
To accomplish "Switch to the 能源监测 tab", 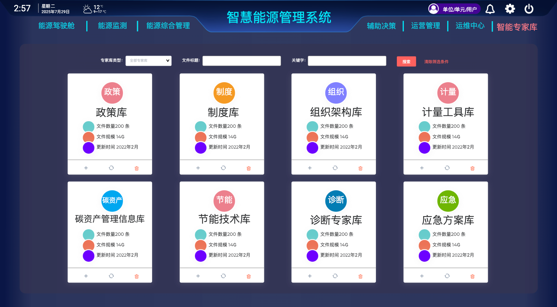I will (x=113, y=26).
